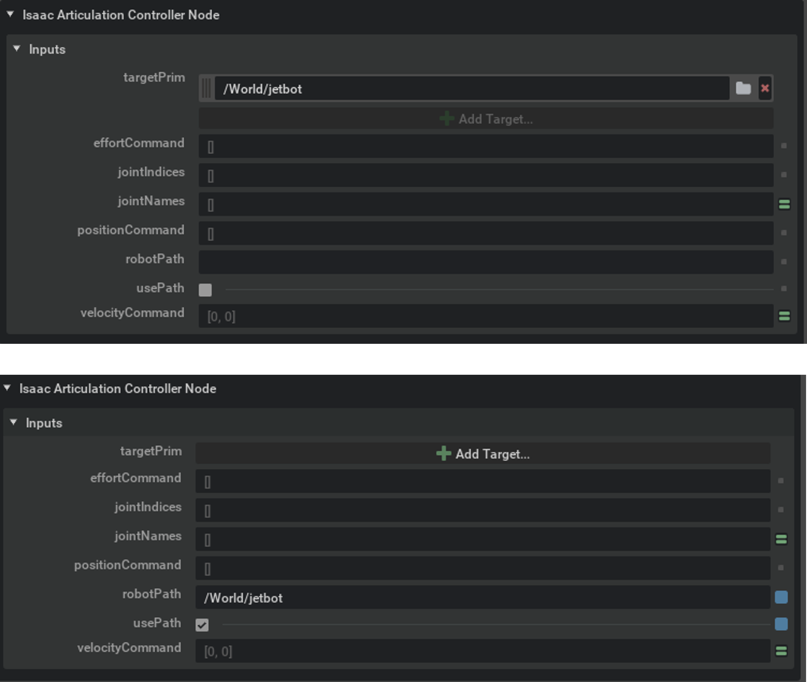This screenshot has height=682, width=807.
Task: Click robotPath state marker in top panel
Action: click(784, 262)
